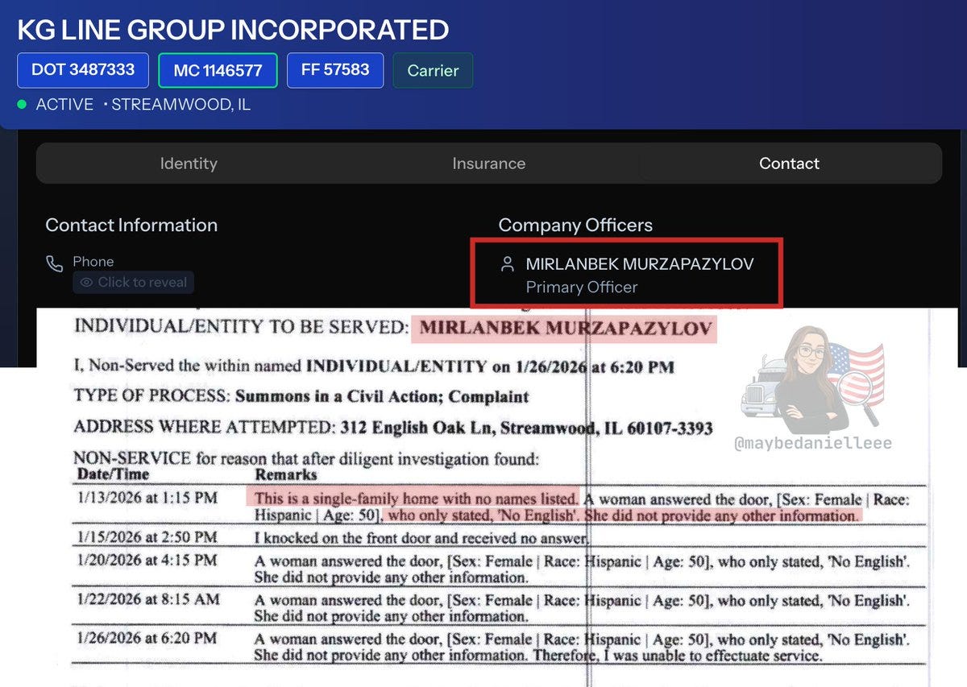Image resolution: width=967 pixels, height=687 pixels.
Task: Click the Contact Information heading
Action: click(131, 226)
